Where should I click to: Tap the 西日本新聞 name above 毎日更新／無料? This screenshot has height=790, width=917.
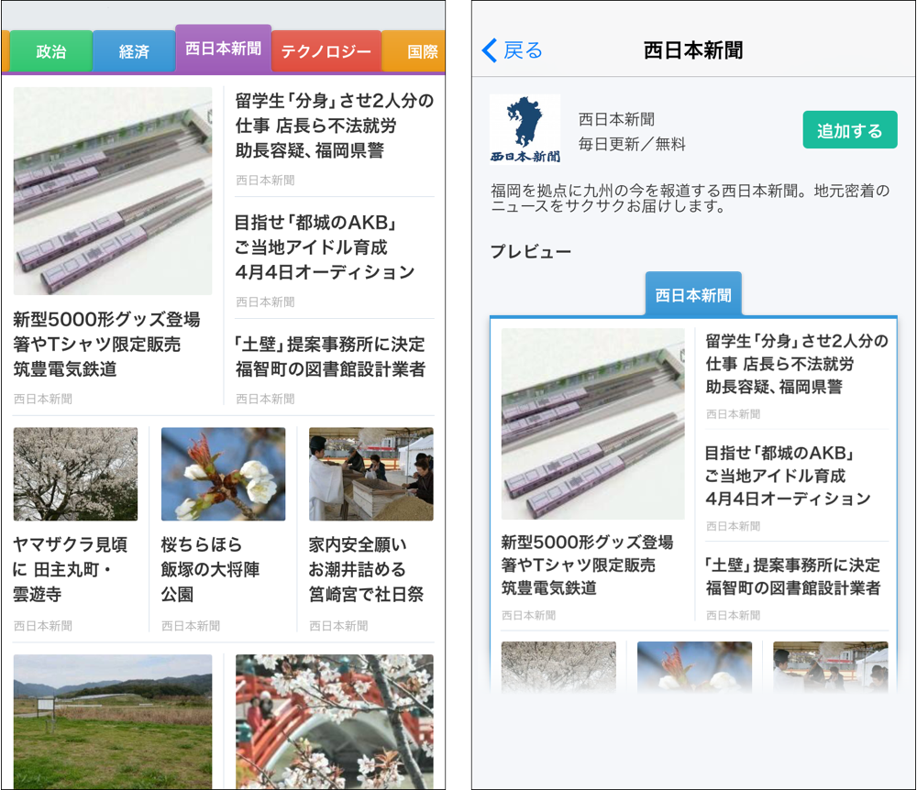coord(616,119)
